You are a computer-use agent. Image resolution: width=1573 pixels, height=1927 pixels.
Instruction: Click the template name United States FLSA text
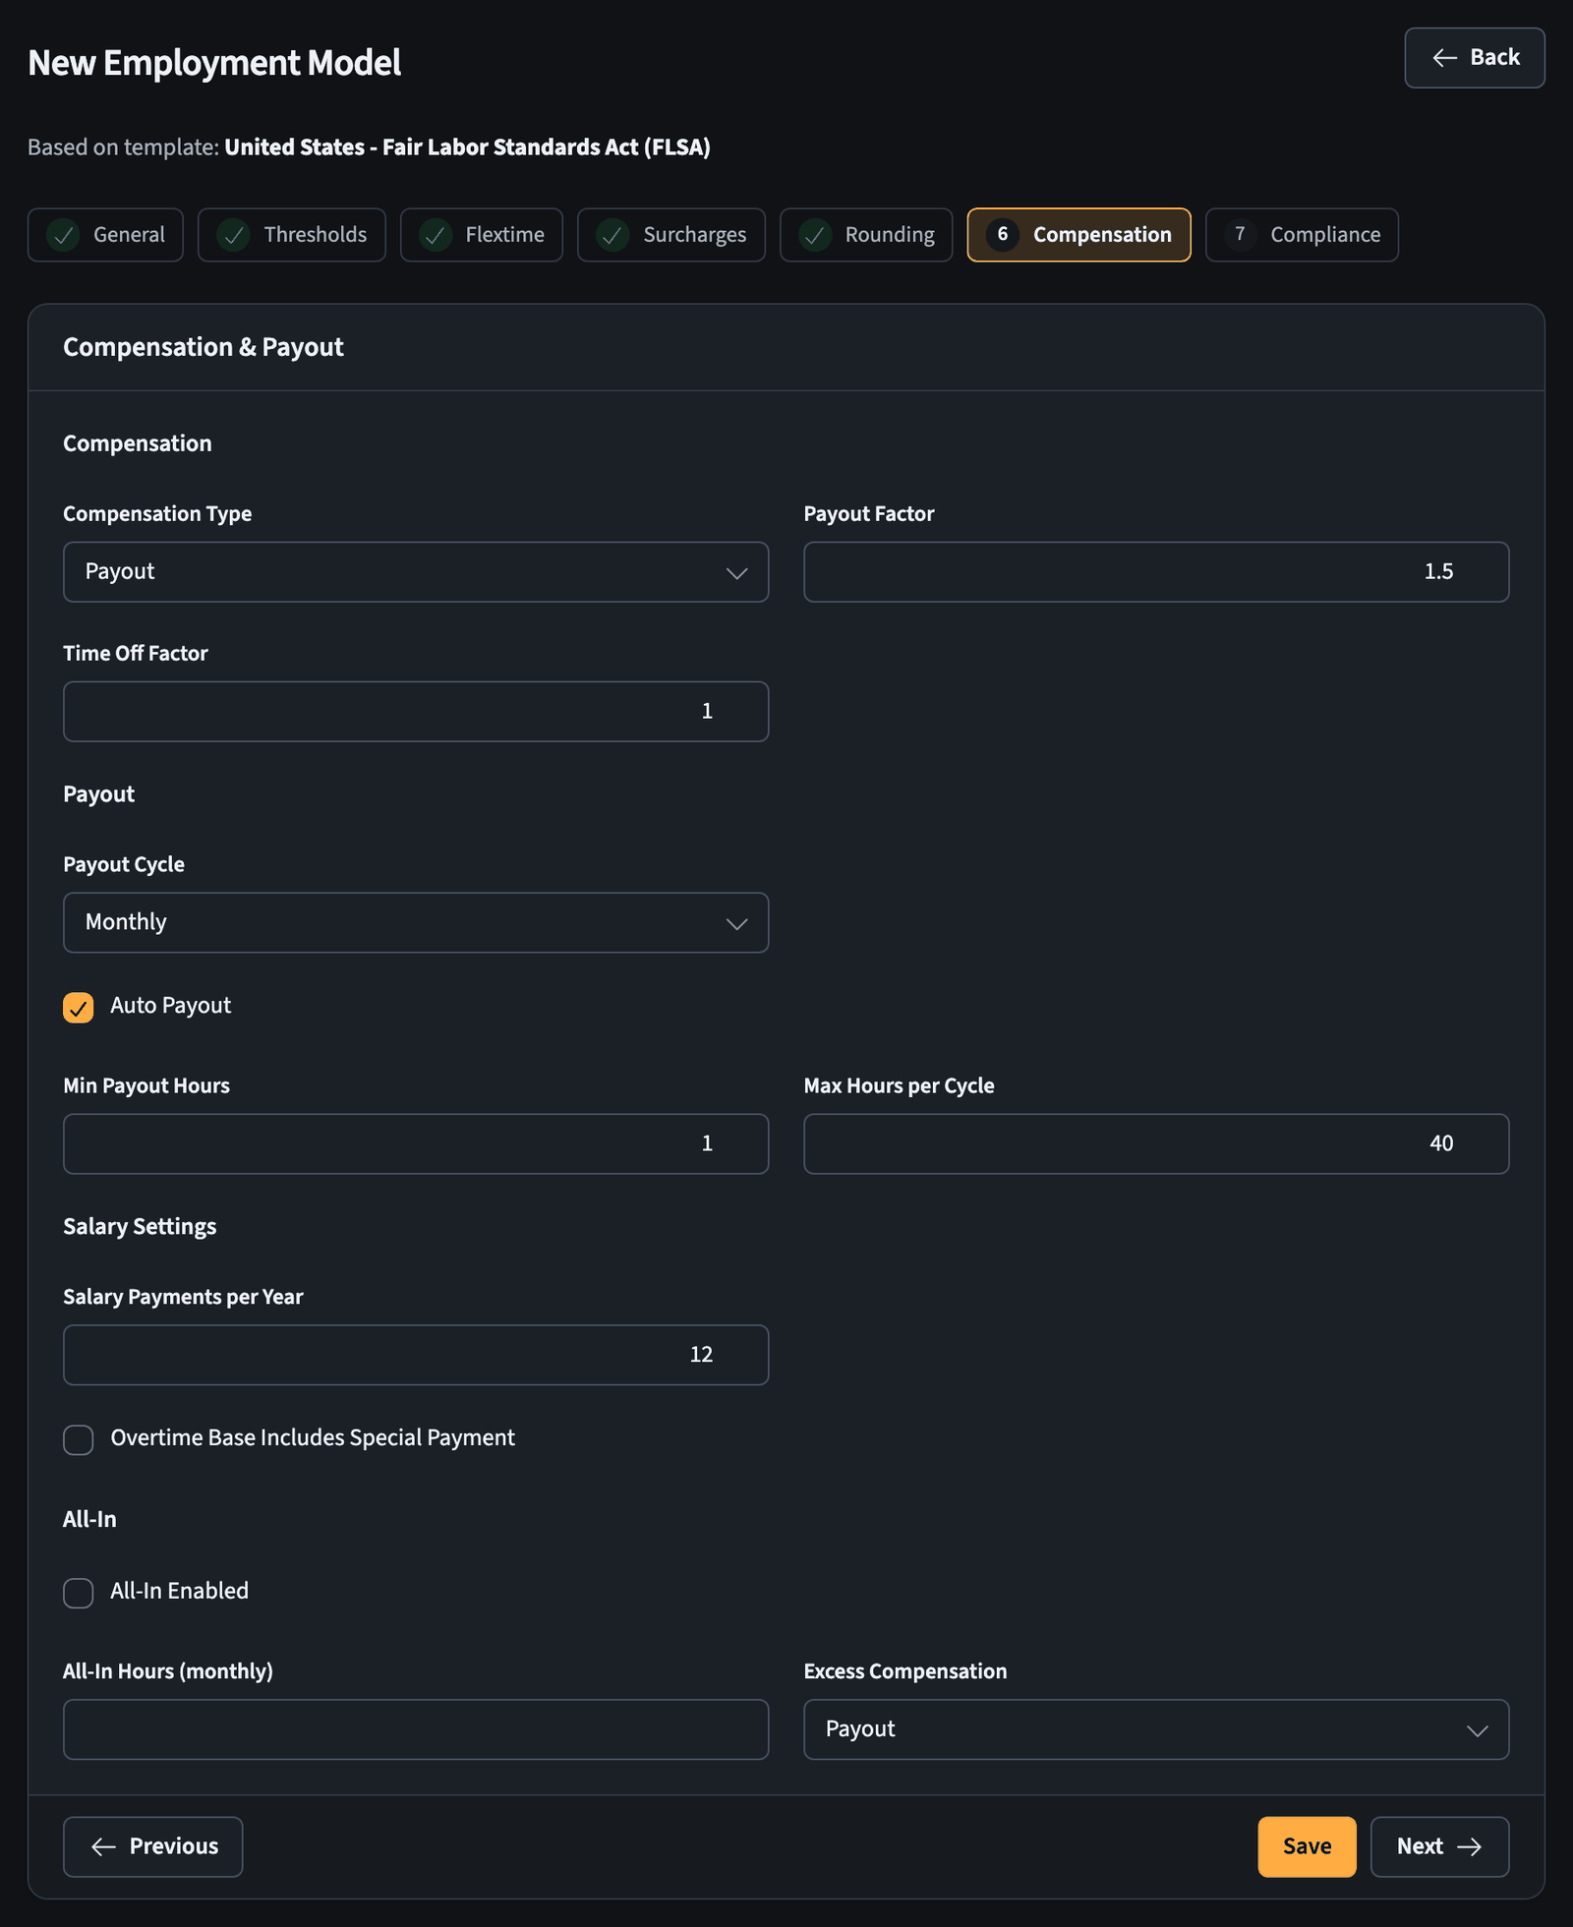click(x=467, y=147)
